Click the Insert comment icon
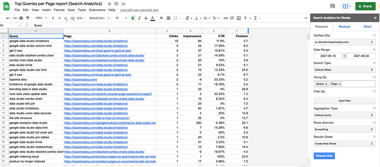The height and width of the screenshot is (167, 380). click(x=232, y=18)
